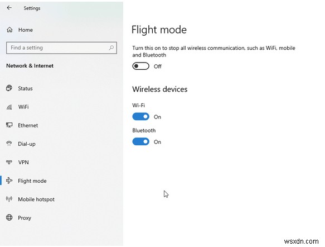The height and width of the screenshot is (247, 325).
Task: Focus the Find a setting search box
Action: pos(61,48)
